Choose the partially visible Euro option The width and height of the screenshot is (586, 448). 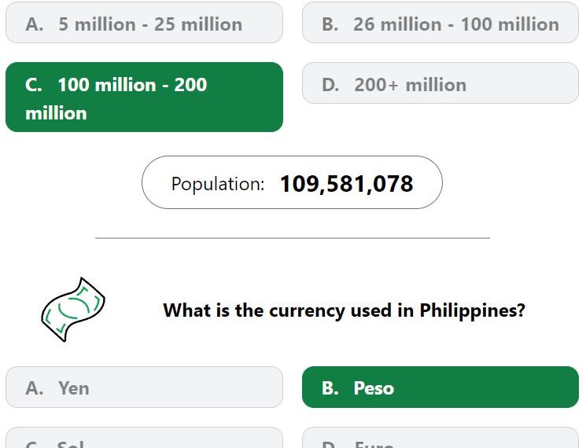pos(440,438)
